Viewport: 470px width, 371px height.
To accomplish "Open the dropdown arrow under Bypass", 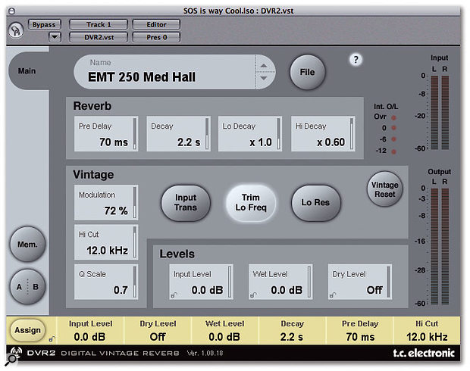I will point(55,37).
